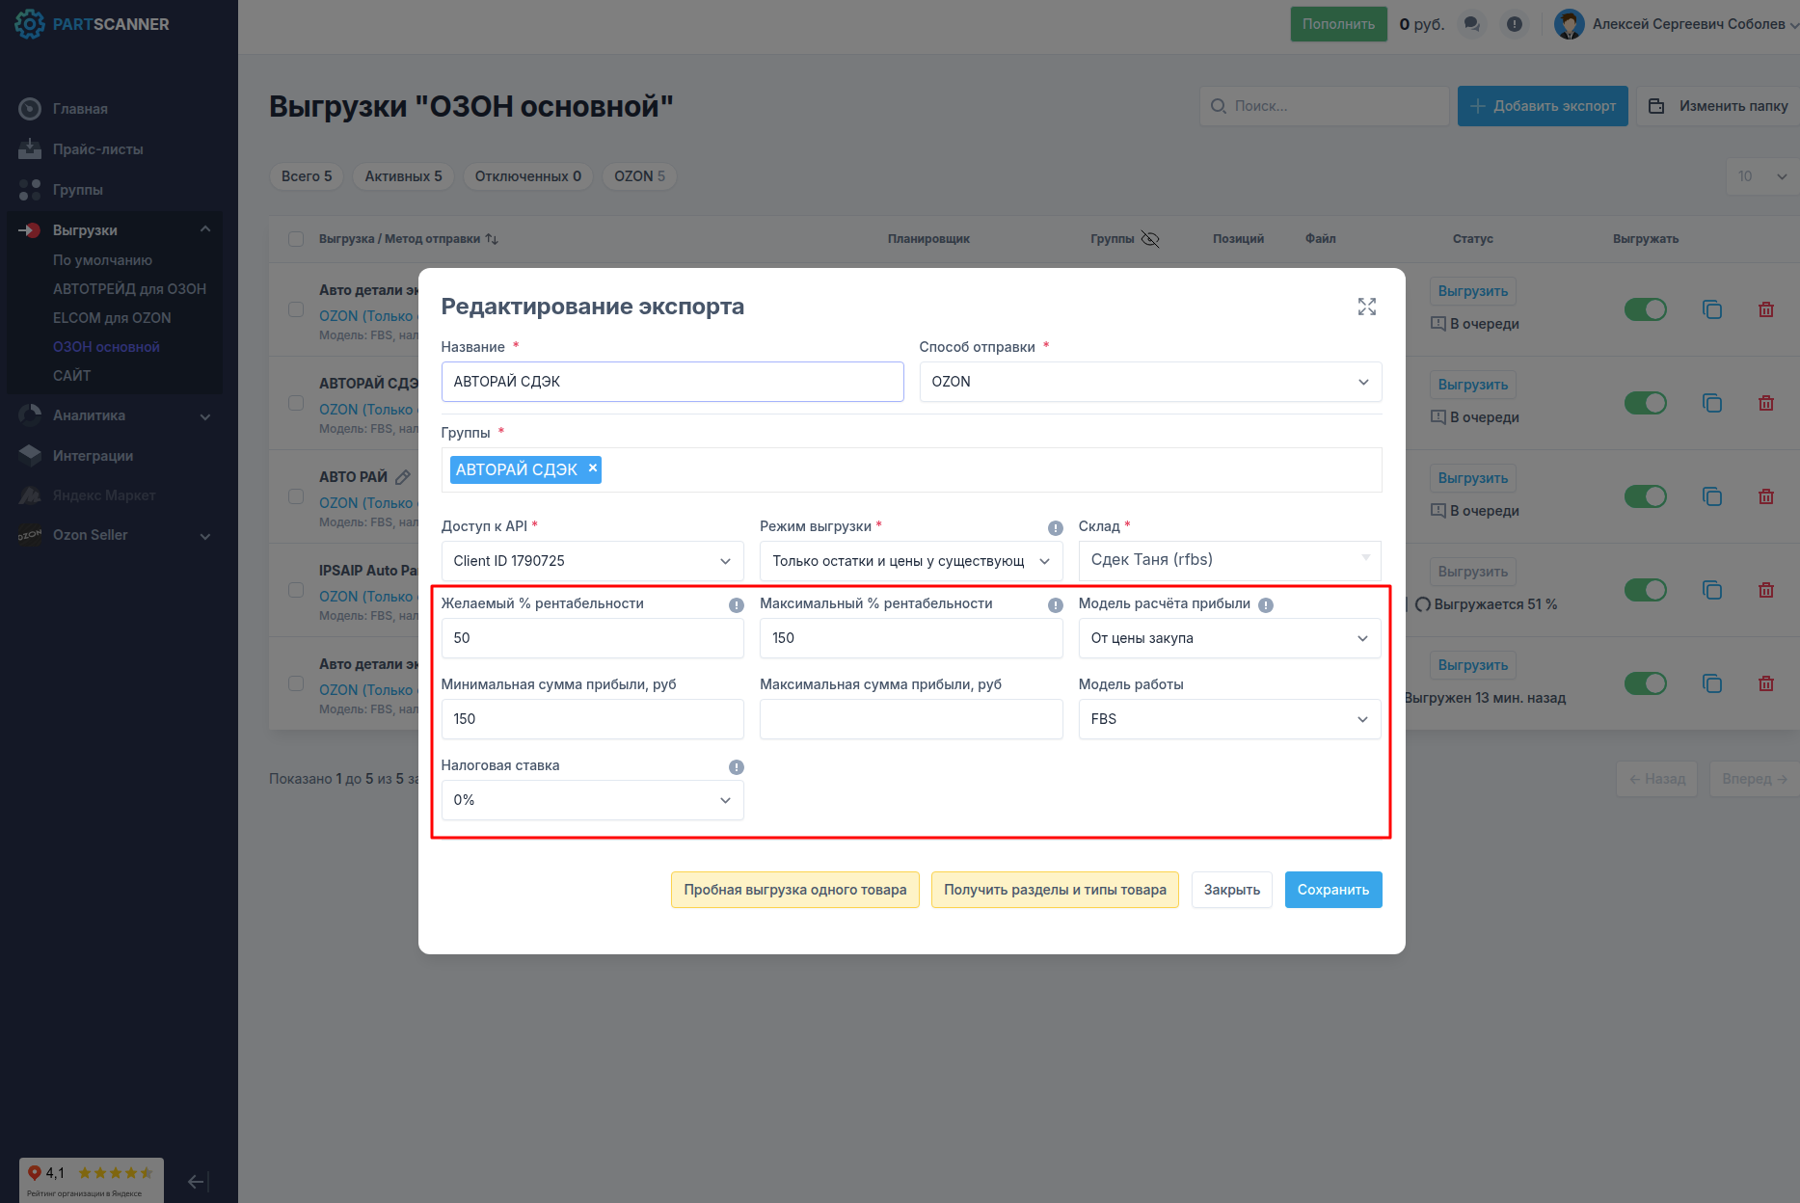Screen dimensions: 1800x1203
Task: Expand the export dialog to fullscreen
Action: point(1367,307)
